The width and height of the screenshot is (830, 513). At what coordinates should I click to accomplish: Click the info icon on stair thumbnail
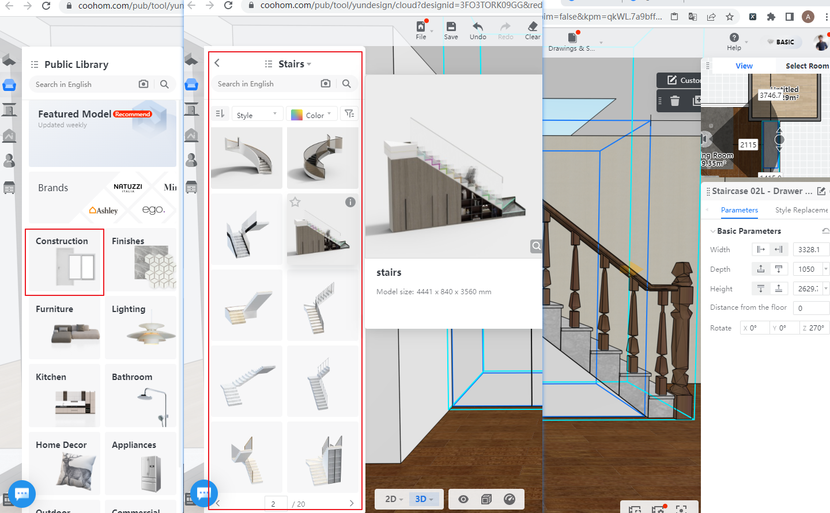(350, 202)
